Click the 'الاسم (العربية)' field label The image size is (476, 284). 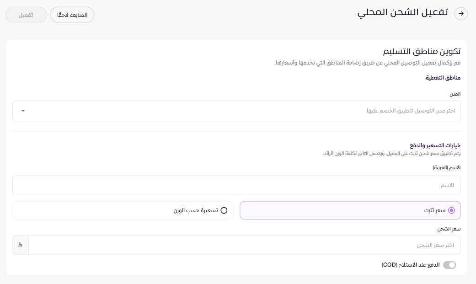point(446,168)
